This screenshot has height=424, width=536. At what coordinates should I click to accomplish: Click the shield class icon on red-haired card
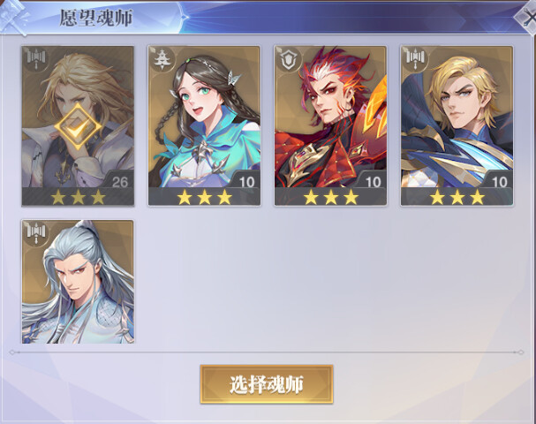[289, 59]
